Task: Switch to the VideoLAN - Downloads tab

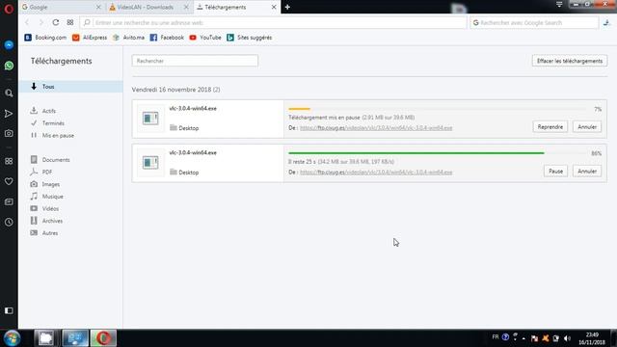Action: [x=146, y=7]
